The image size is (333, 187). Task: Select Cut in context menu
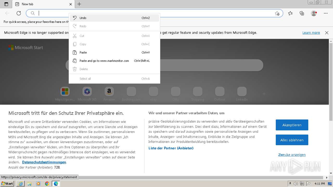[114, 36]
